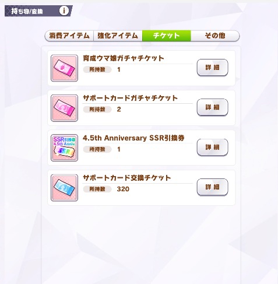The height and width of the screenshot is (284, 278).
Task: Open 詳細 for 育成ウマ娘ガチャチケット
Action: [212, 68]
